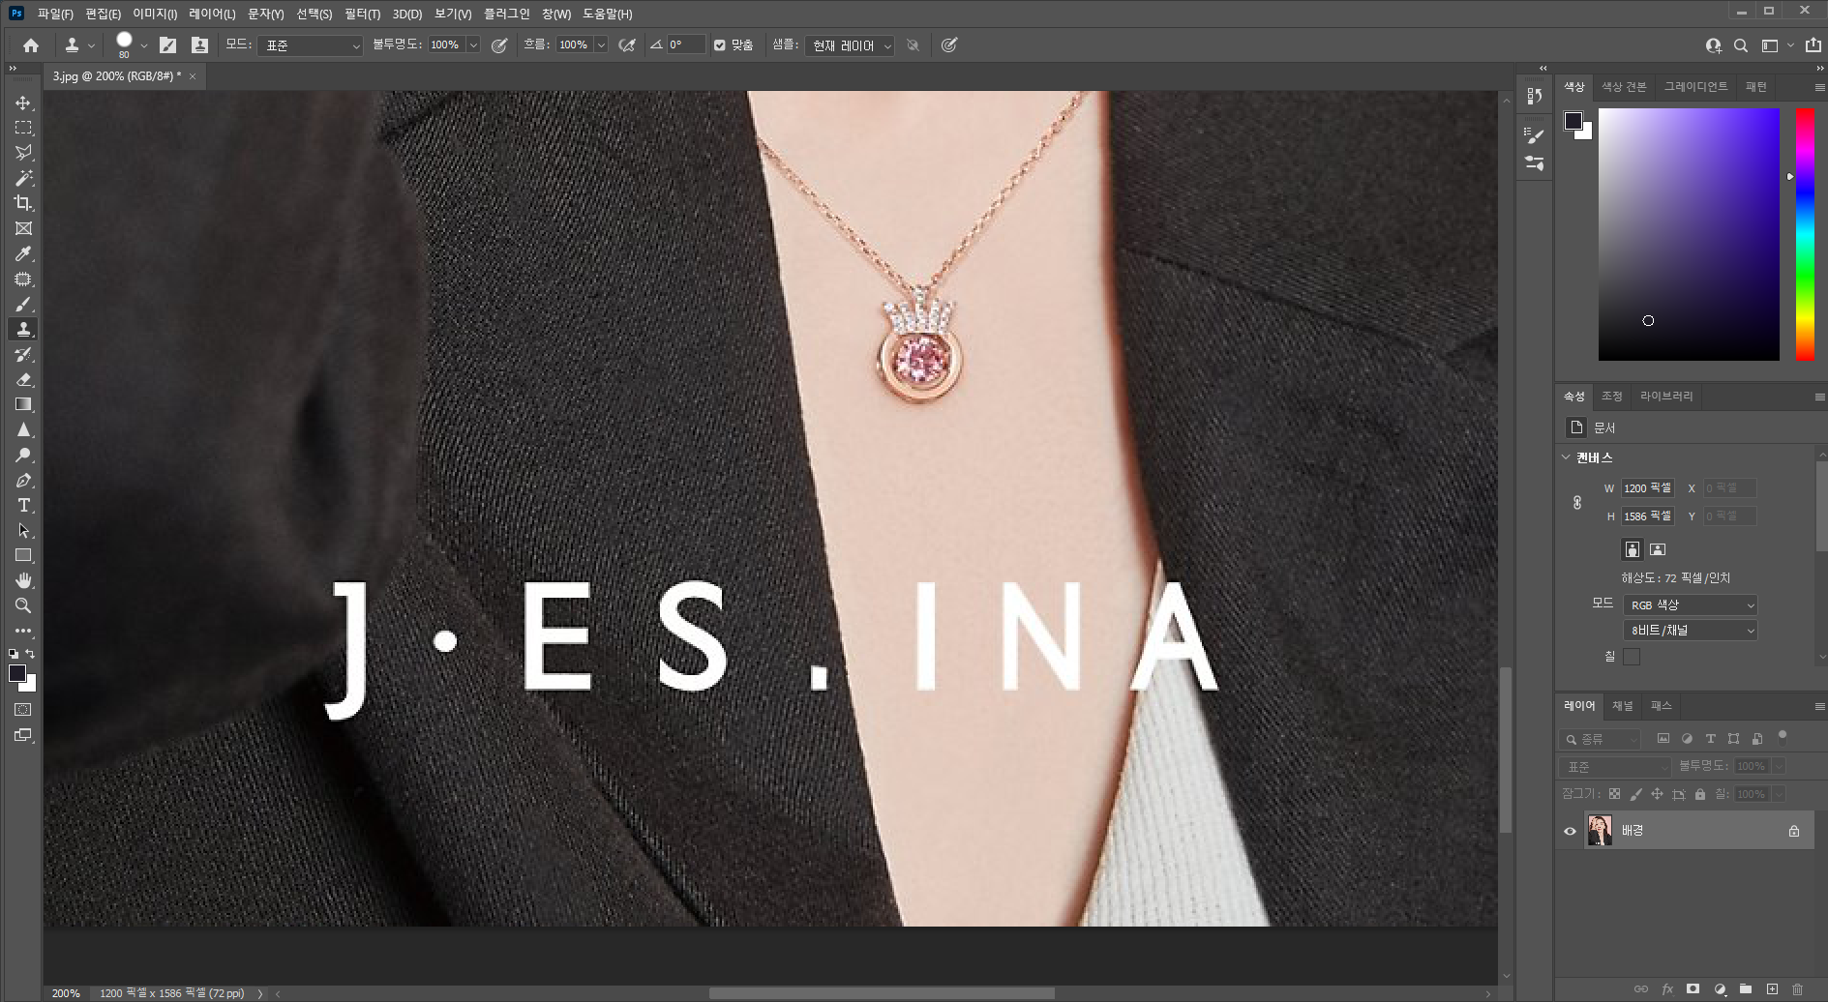Hide the 배경 layer with eye icon
This screenshot has height=1002, width=1828.
1570,831
